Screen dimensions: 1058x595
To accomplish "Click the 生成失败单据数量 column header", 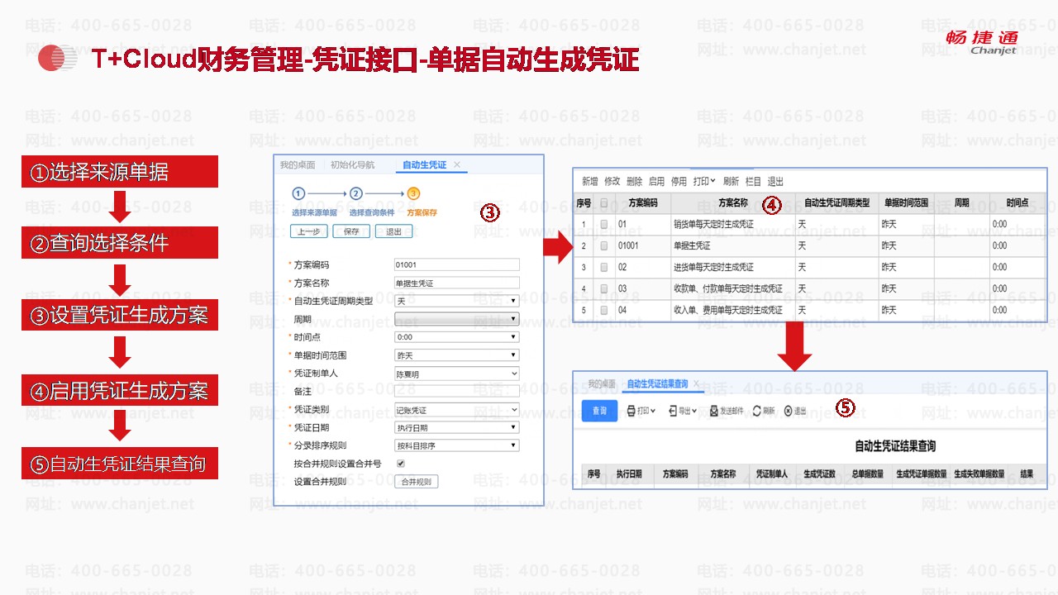I will 979,474.
